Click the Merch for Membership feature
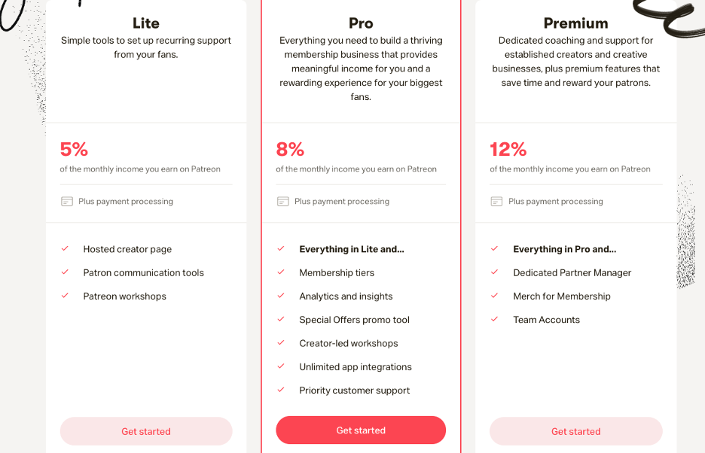705x453 pixels. click(x=562, y=296)
